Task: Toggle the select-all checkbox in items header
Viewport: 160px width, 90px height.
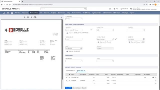Action: click(x=69, y=74)
